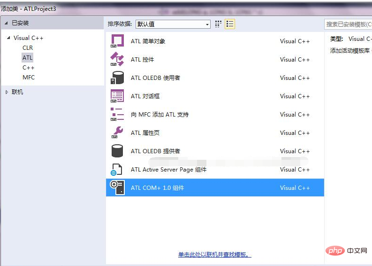Click the ATL 对话框 template name
The width and height of the screenshot is (372, 266).
click(145, 96)
